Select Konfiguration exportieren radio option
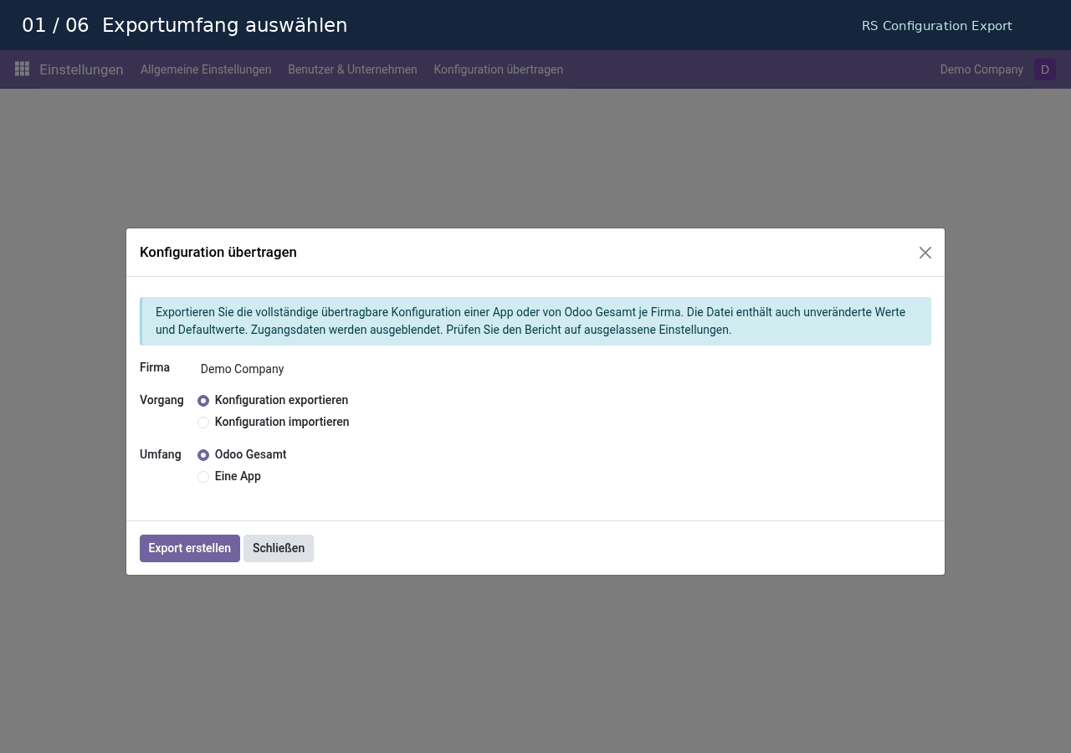The width and height of the screenshot is (1071, 753). (x=203, y=401)
